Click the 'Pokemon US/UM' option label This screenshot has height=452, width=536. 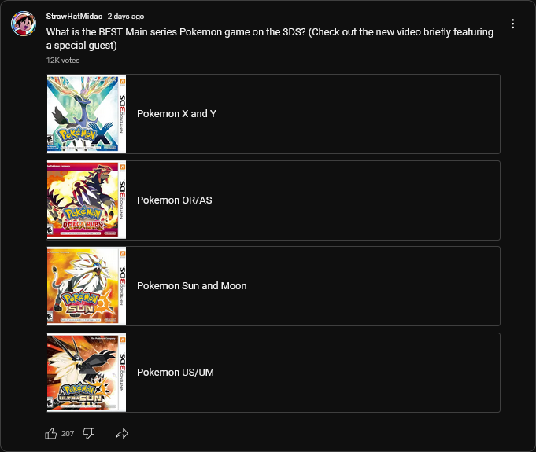tap(176, 373)
